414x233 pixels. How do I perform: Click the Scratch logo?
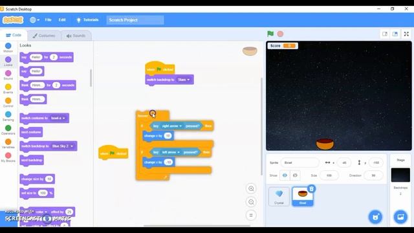click(13, 20)
